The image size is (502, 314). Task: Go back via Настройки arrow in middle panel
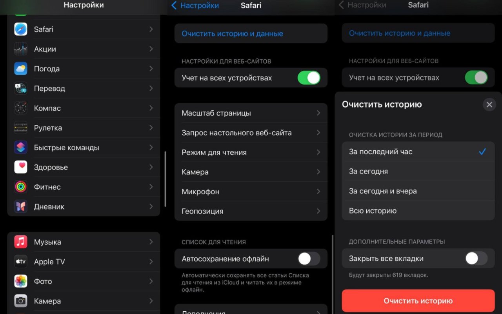(195, 5)
